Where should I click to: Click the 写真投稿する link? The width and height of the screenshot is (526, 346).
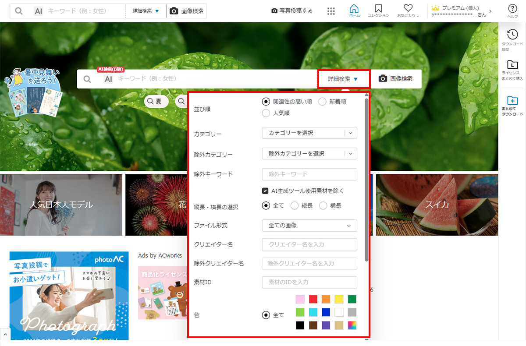point(292,11)
